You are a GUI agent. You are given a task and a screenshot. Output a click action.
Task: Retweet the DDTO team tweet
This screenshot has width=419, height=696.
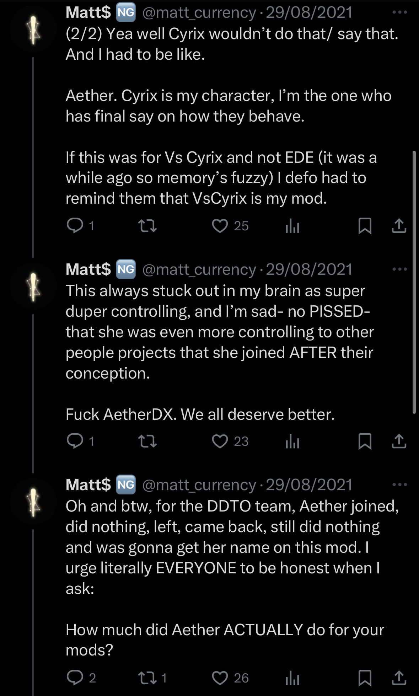pyautogui.click(x=147, y=678)
